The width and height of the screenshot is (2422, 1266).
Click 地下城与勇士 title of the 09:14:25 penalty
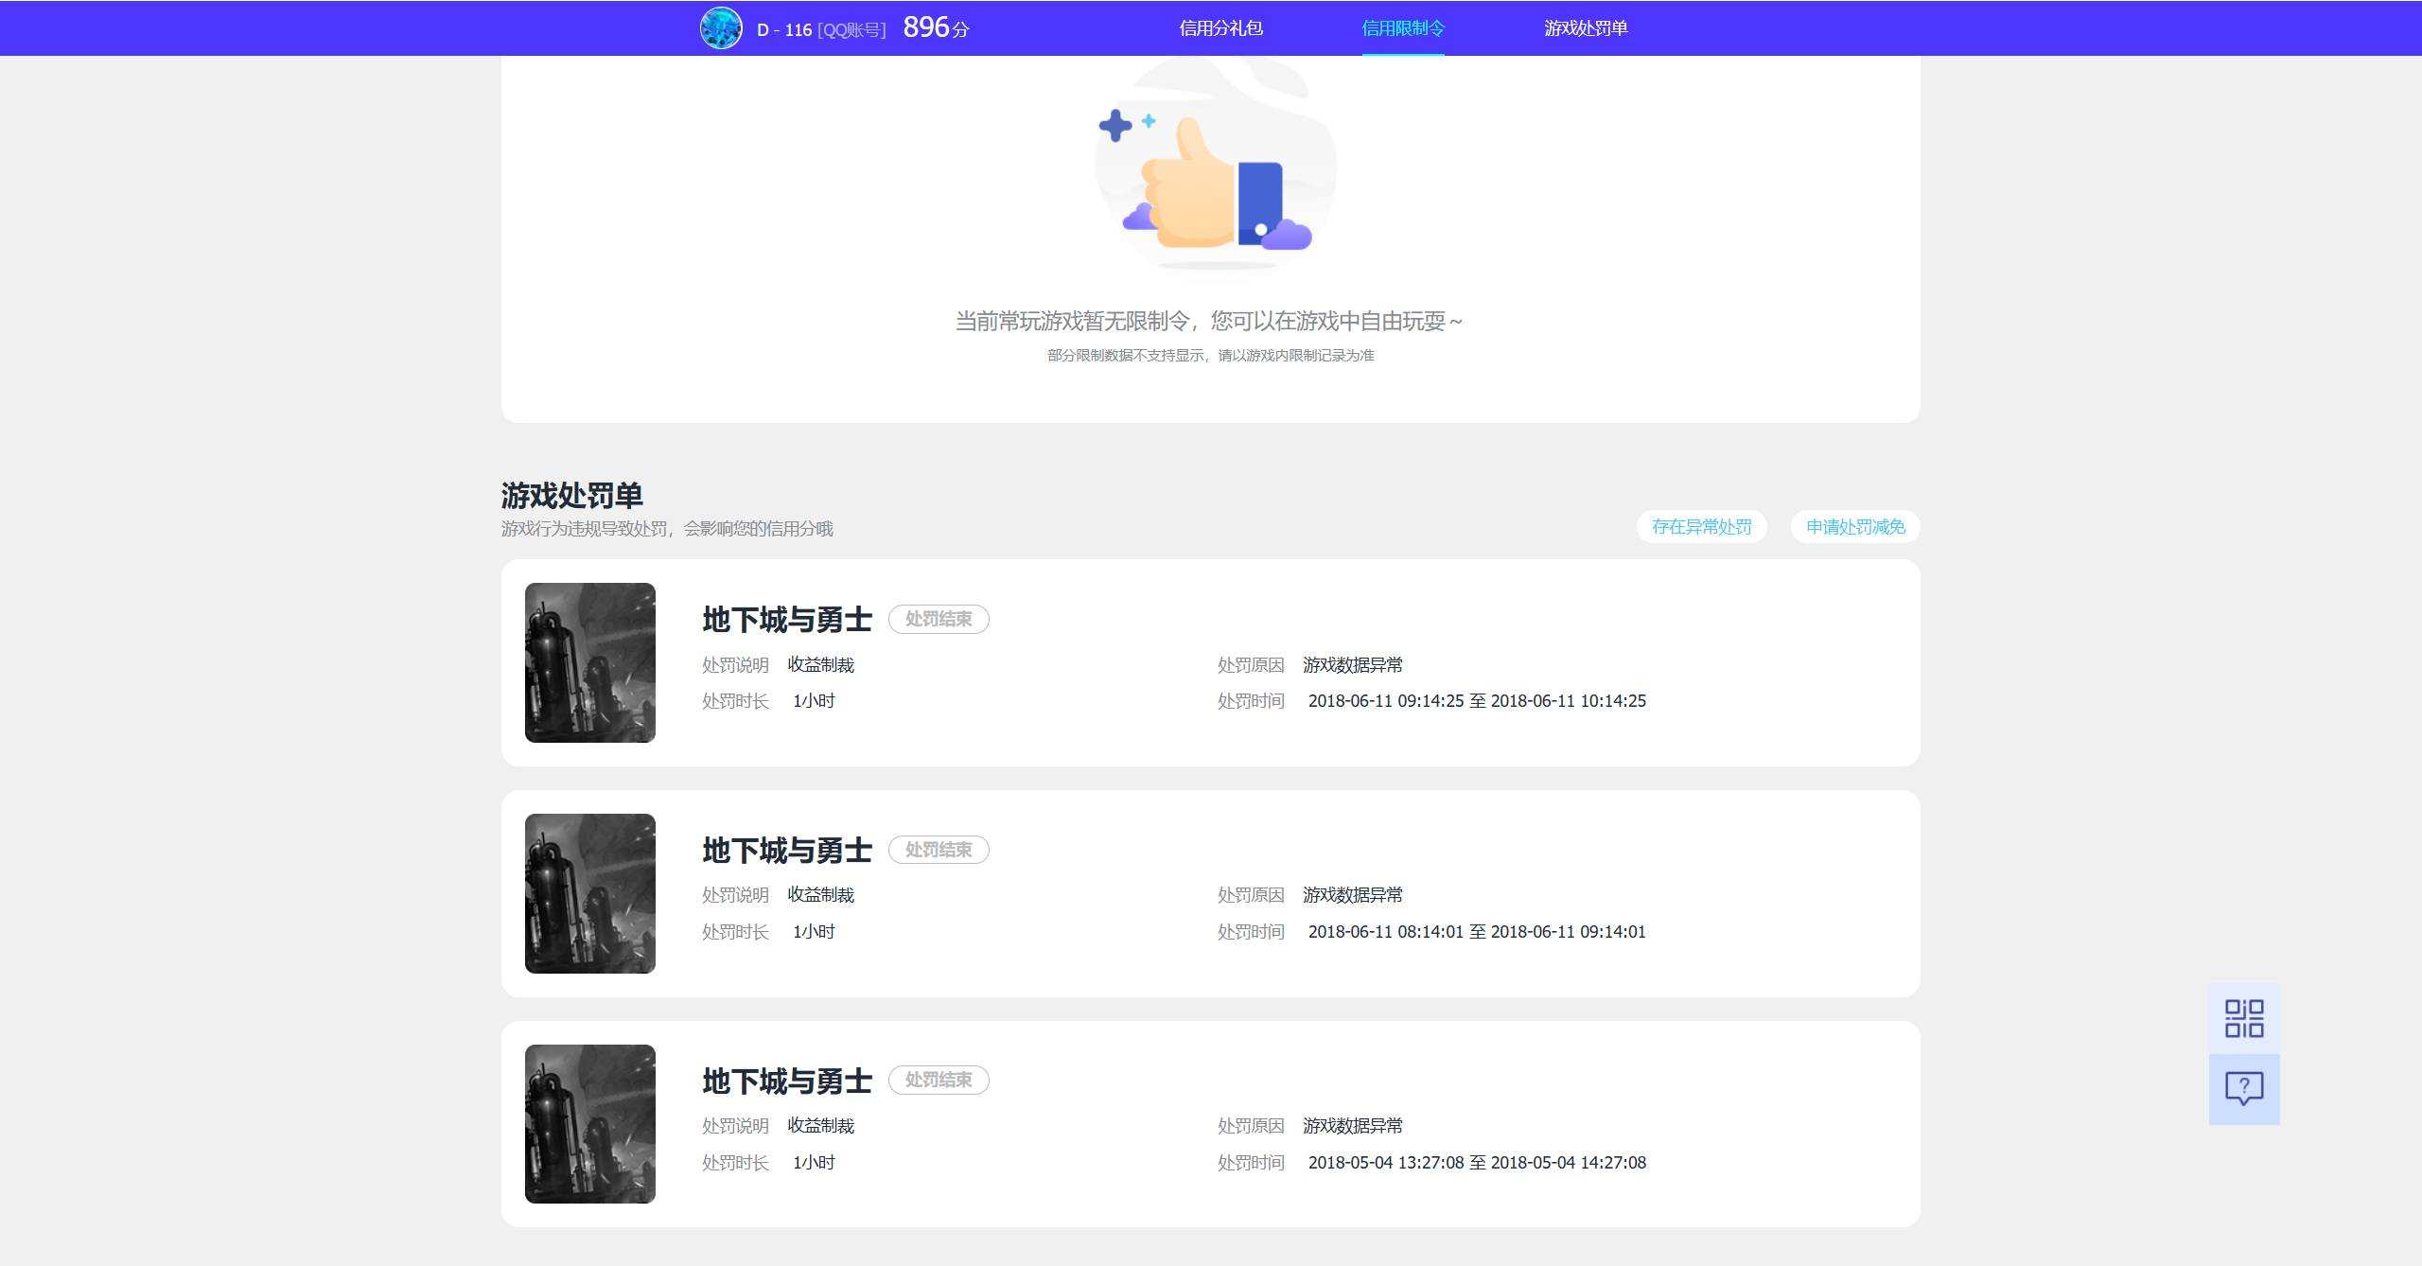787,620
